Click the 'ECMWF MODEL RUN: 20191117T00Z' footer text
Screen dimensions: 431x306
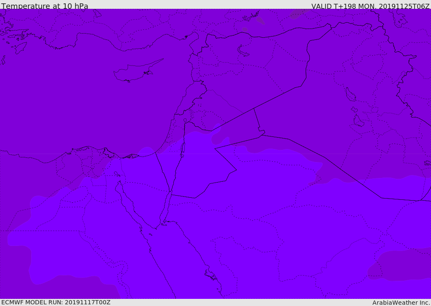(x=56, y=302)
